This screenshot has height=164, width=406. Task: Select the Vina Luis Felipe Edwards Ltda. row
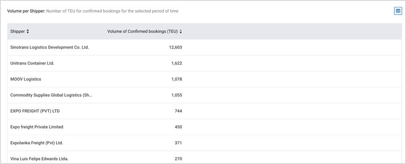[x=205, y=158]
